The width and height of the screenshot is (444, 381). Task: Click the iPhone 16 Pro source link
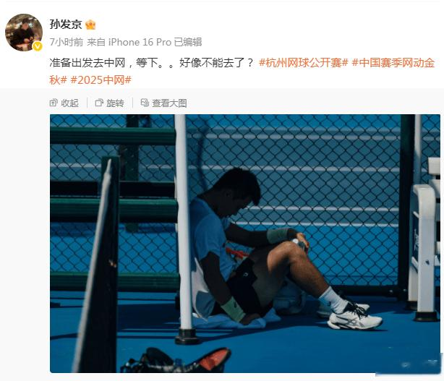[140, 42]
